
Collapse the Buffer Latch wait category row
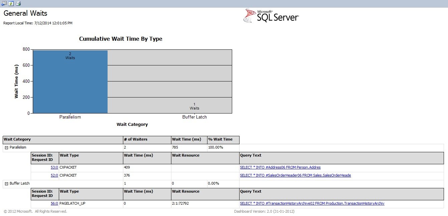(6, 183)
